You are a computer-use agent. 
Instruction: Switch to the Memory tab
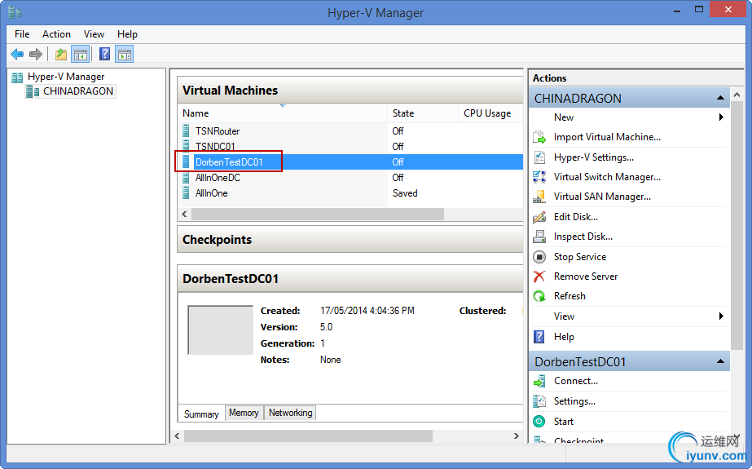[x=244, y=413]
